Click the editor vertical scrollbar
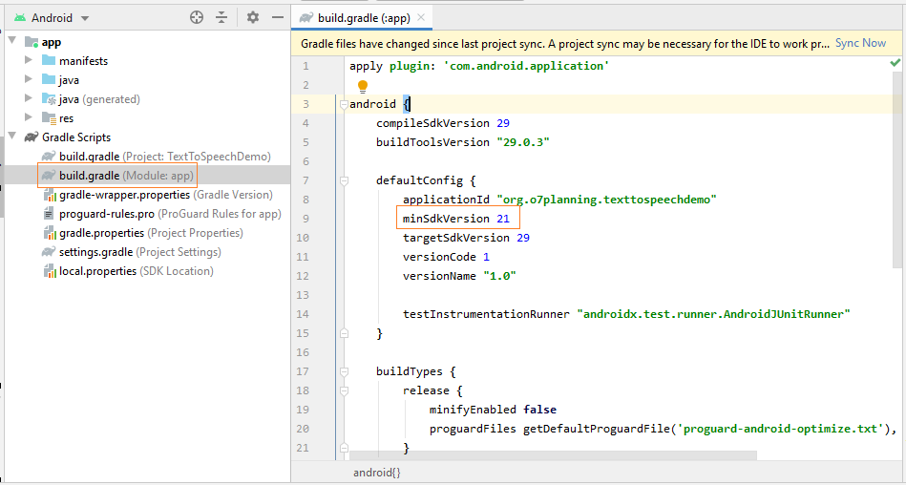This screenshot has width=906, height=485. (x=896, y=171)
